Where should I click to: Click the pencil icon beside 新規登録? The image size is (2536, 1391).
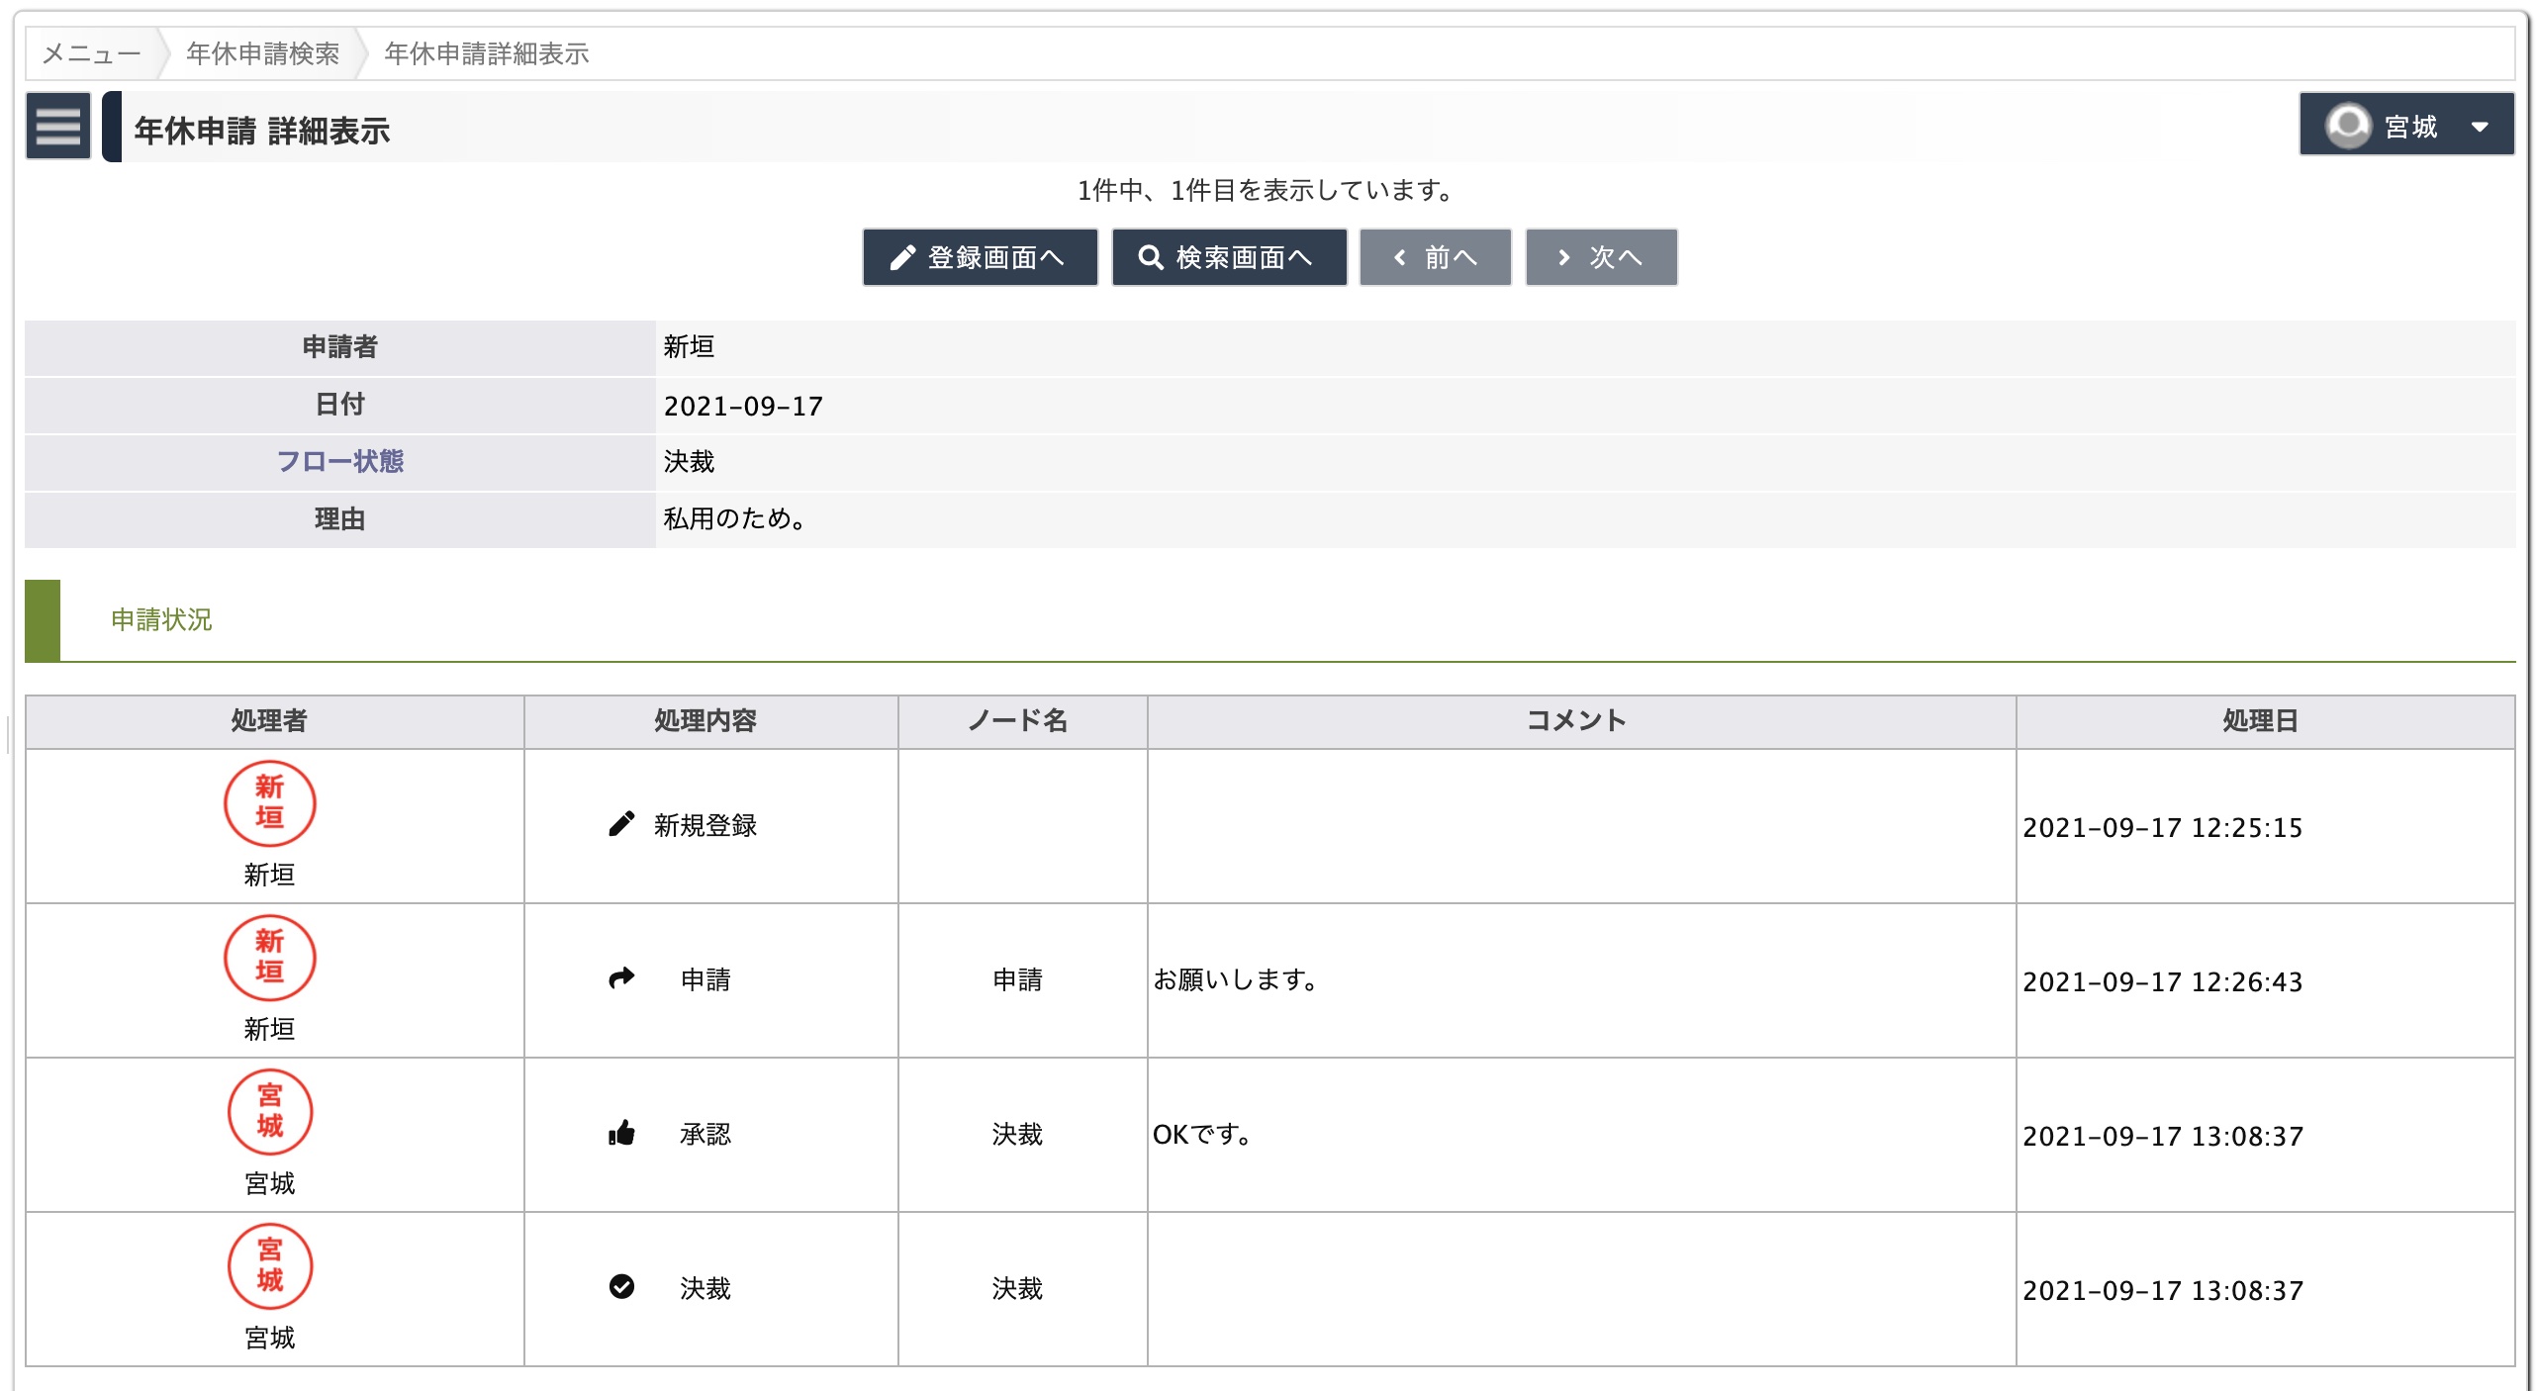pos(621,824)
